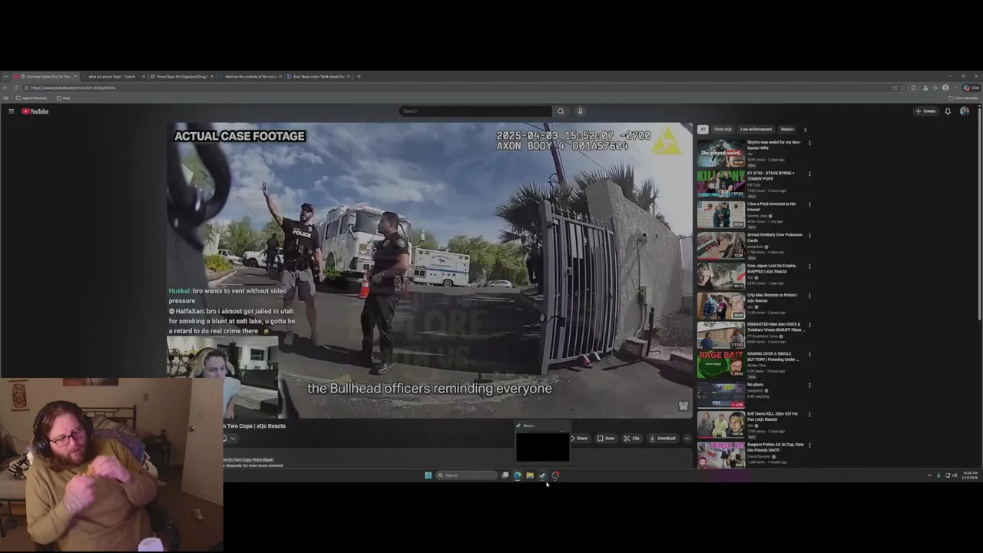Select the 'From xQc' filter chip
The height and width of the screenshot is (553, 983).
coord(723,129)
